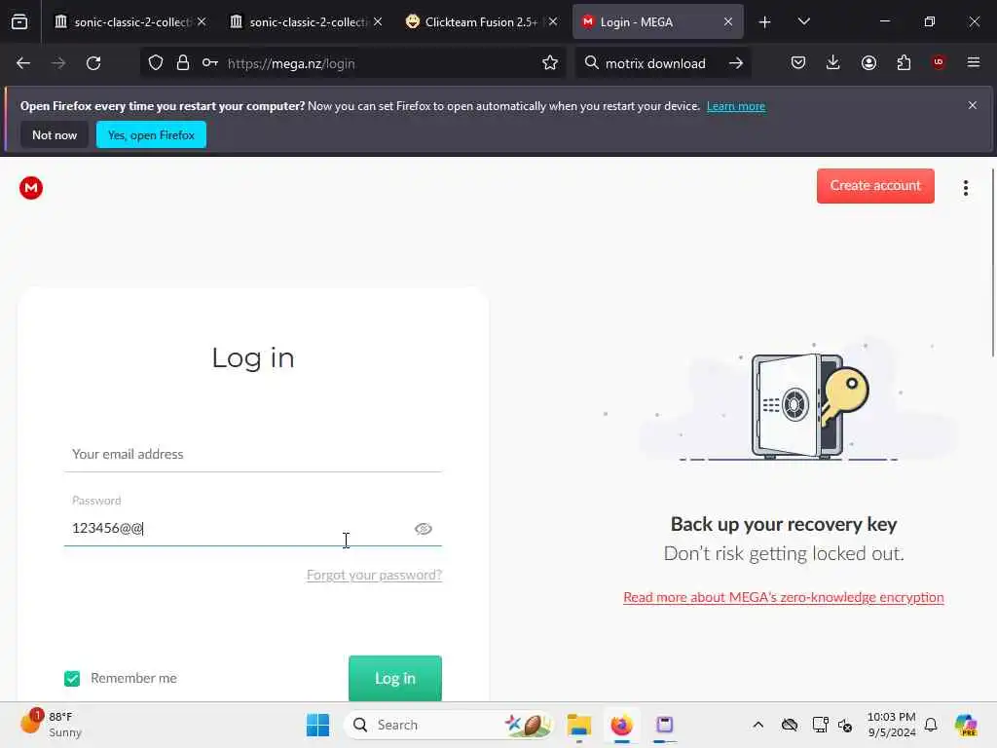The image size is (997, 748).
Task: Bookmark this page with the star icon
Action: 550,63
